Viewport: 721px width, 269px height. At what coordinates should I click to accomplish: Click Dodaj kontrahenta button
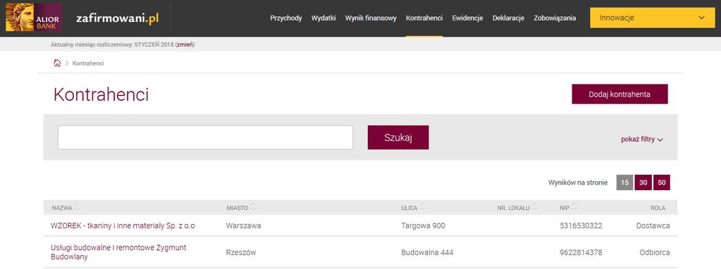620,94
